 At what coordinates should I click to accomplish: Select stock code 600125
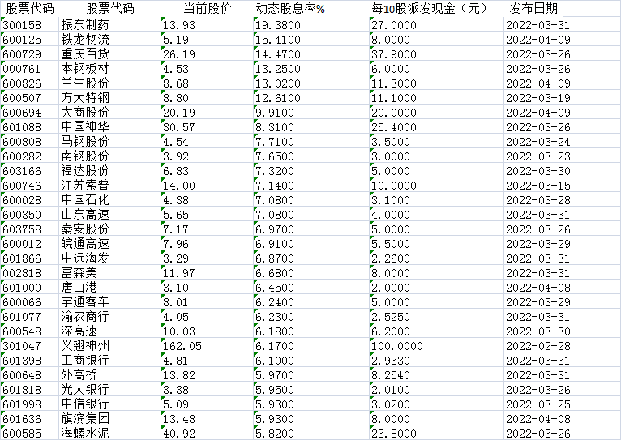22,40
